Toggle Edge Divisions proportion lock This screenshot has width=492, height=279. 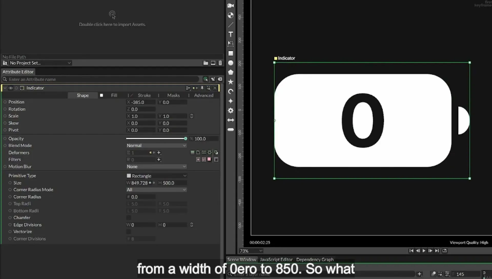191,225
